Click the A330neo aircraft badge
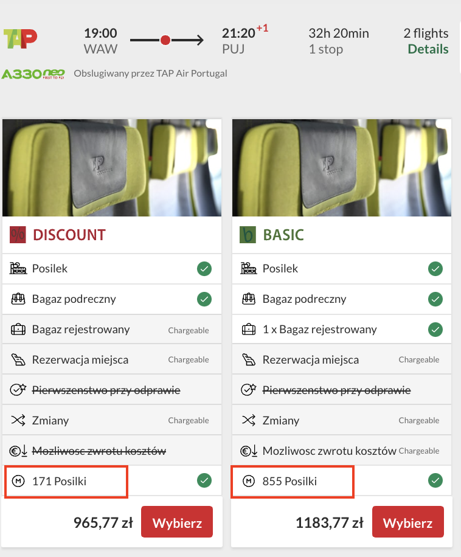 tap(33, 74)
